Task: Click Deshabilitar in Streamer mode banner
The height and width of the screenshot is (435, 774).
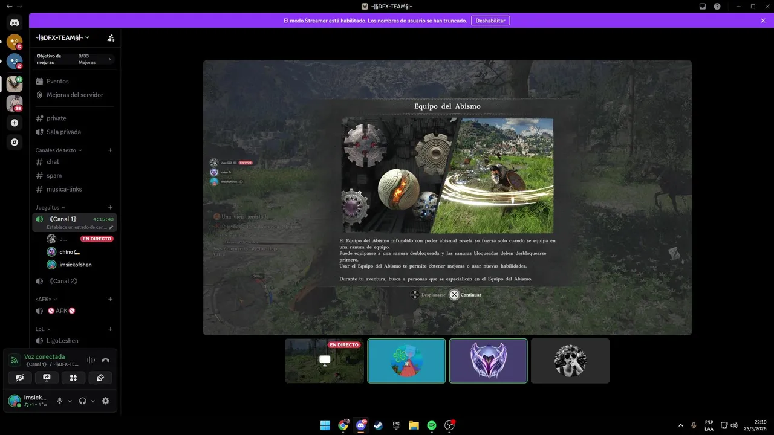Action: tap(490, 21)
